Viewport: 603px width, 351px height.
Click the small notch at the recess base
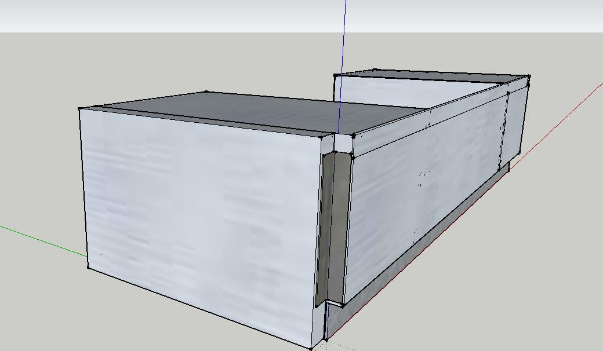point(334,302)
